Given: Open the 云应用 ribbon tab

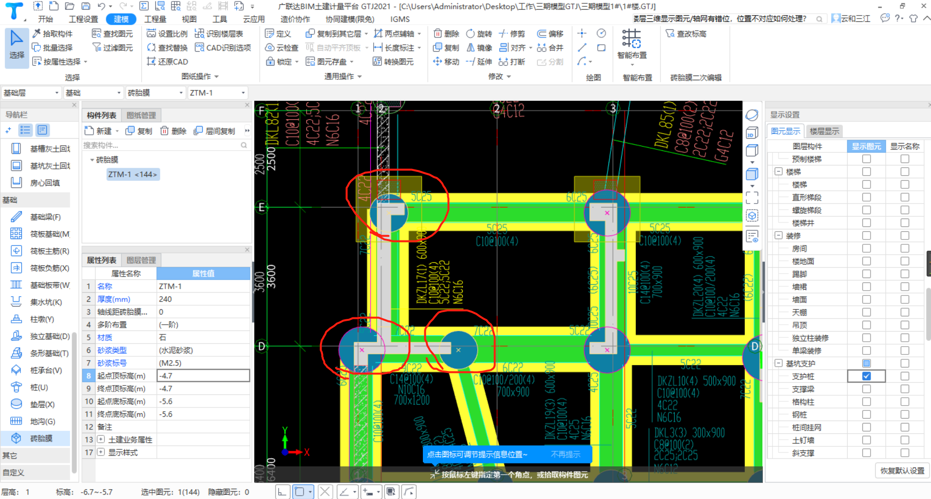Looking at the screenshot, I should click(254, 19).
